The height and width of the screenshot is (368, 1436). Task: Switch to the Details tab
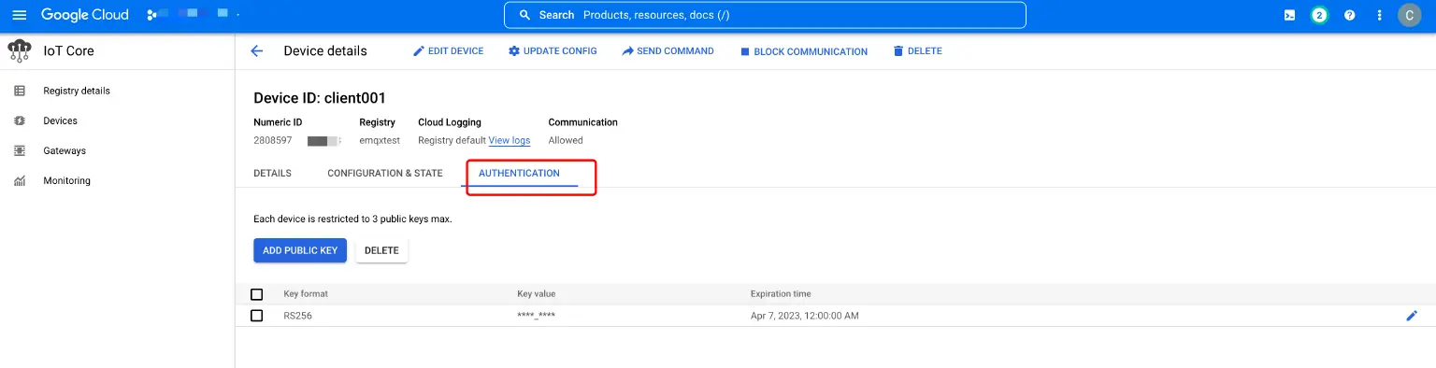pyautogui.click(x=272, y=173)
